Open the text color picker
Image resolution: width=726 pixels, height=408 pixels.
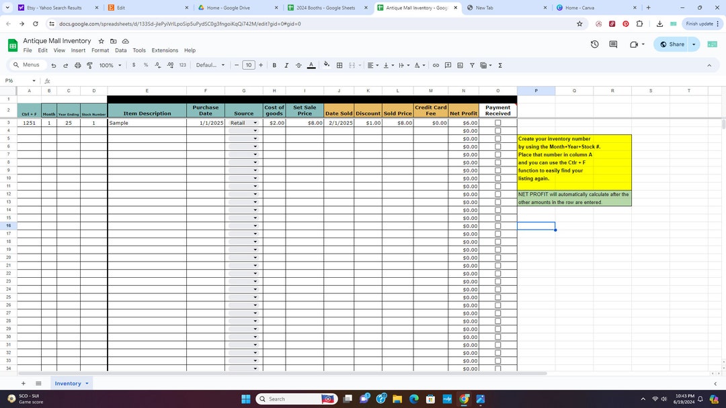click(x=311, y=65)
